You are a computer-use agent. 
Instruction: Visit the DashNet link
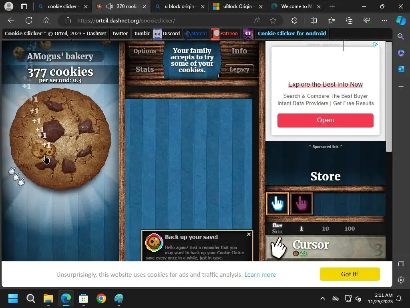(x=96, y=34)
